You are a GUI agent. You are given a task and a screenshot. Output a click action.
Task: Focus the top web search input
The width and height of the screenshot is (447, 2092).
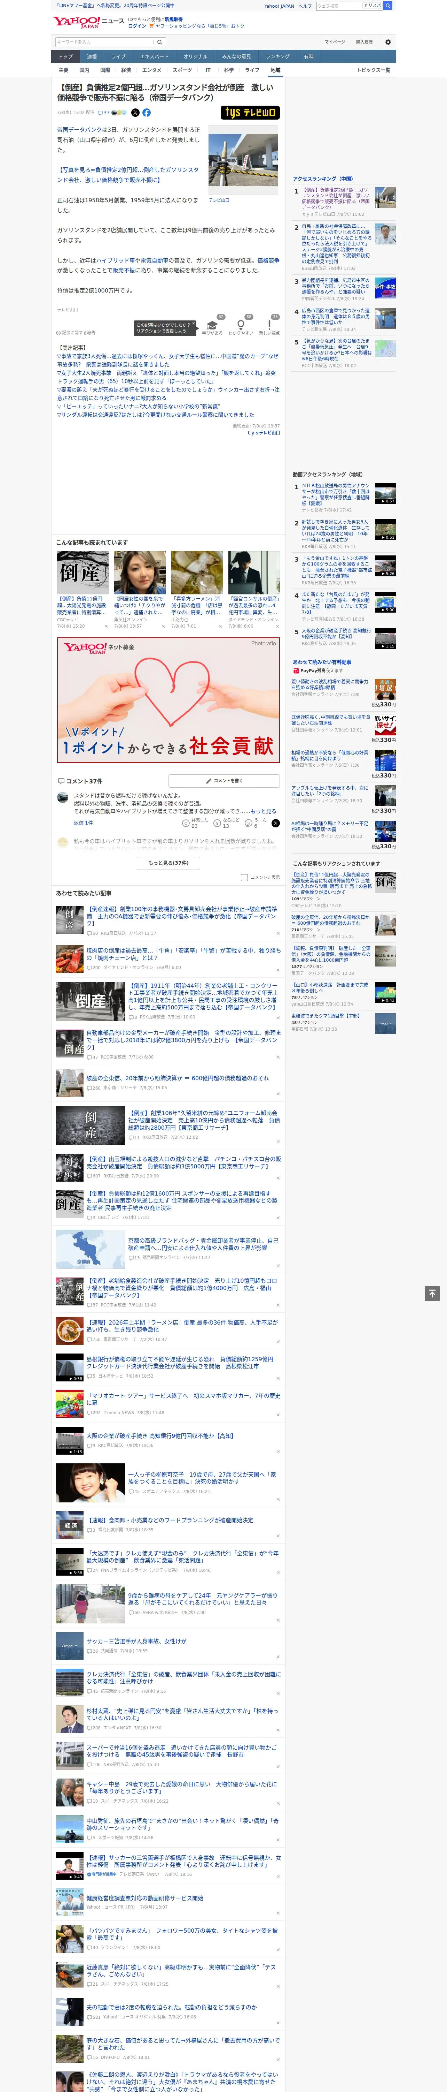[x=339, y=6]
